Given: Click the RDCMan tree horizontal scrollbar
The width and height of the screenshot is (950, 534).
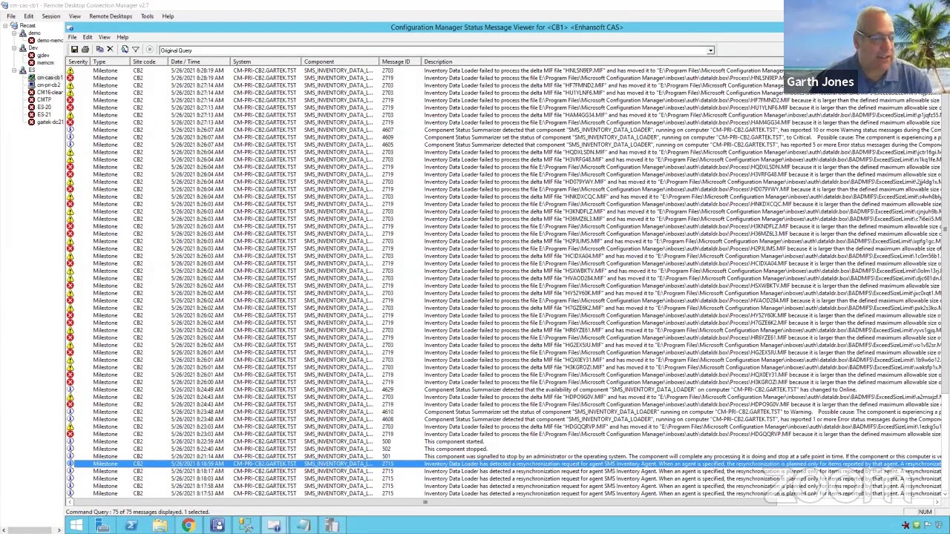Looking at the screenshot, I should click(31, 530).
